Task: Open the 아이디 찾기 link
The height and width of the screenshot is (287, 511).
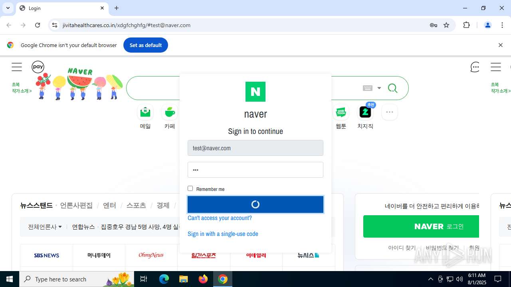Action: pyautogui.click(x=402, y=248)
